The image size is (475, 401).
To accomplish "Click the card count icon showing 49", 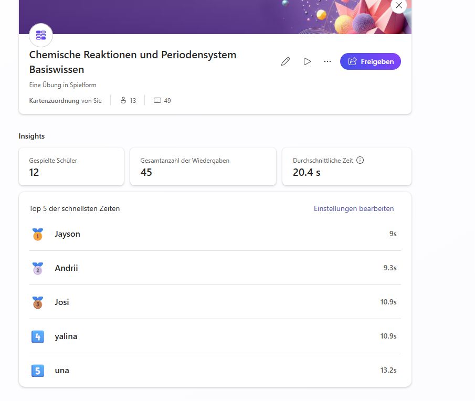I will tap(157, 100).
